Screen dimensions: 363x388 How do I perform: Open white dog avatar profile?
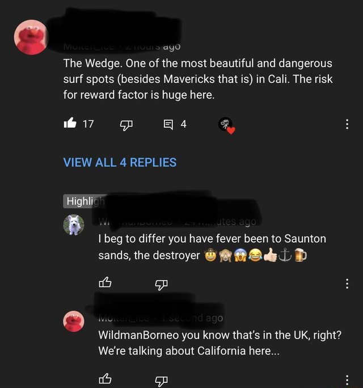[74, 225]
